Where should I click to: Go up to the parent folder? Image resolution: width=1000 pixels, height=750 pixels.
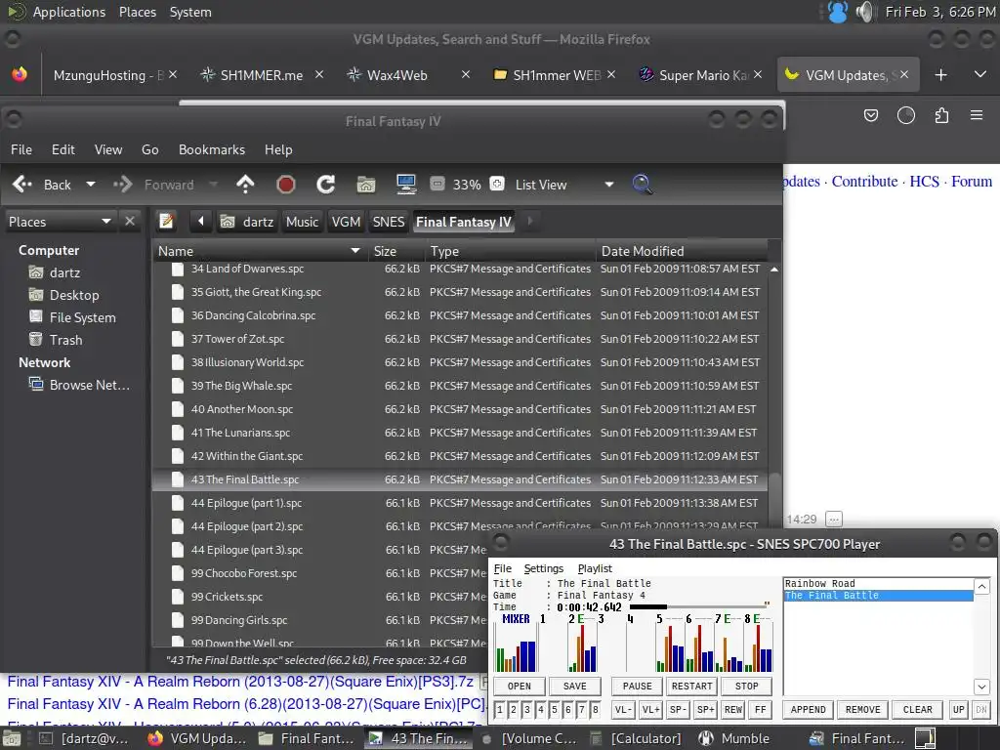[245, 185]
